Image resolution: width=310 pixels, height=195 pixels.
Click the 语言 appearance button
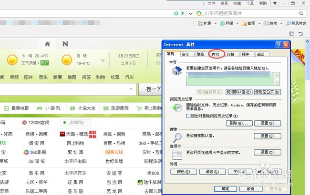tap(212, 172)
